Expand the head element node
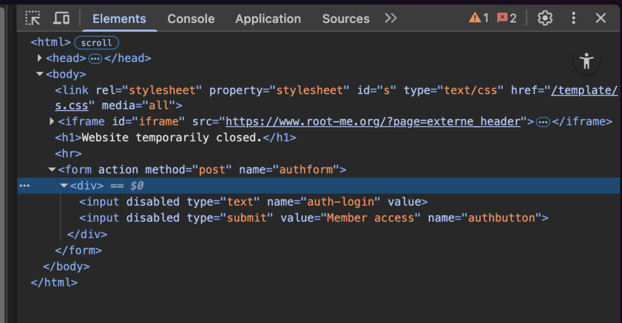622x323 pixels. tap(40, 58)
